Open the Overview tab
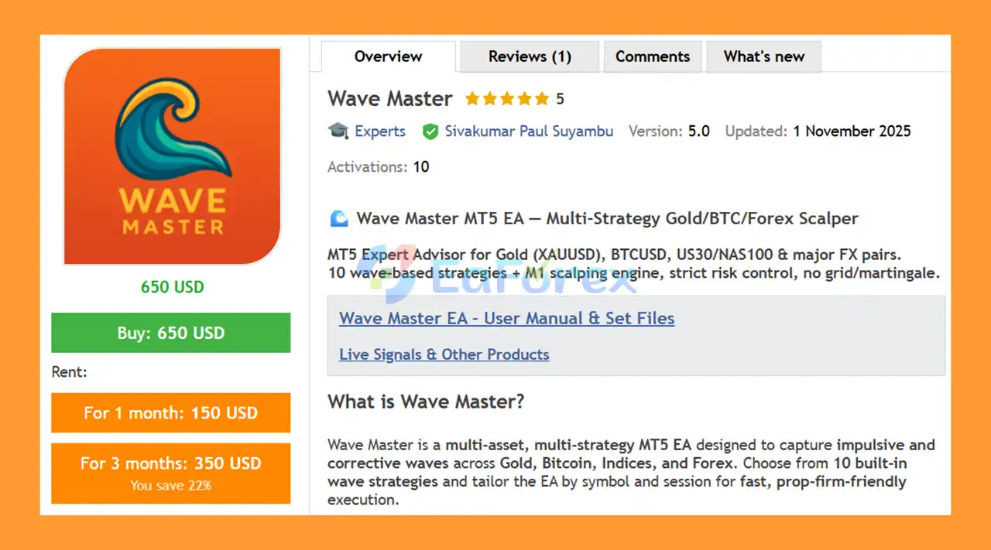 point(388,56)
